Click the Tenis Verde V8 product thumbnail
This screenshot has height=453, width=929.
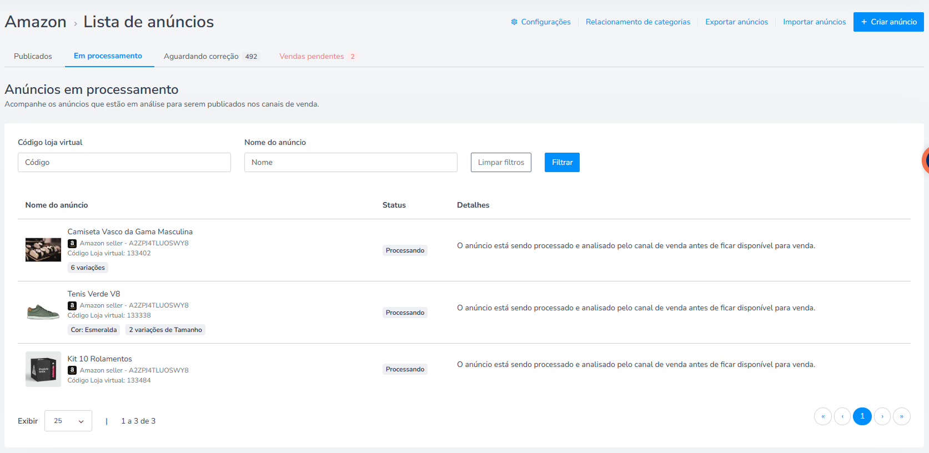pyautogui.click(x=43, y=312)
